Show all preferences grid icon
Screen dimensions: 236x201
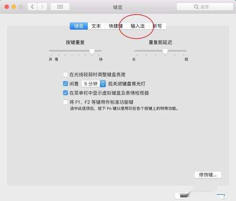(x=60, y=7)
